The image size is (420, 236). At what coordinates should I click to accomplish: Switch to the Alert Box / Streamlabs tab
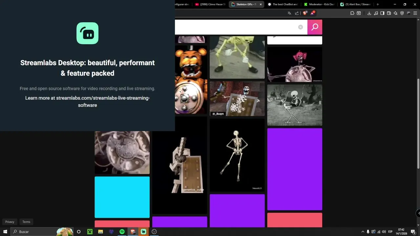[355, 4]
